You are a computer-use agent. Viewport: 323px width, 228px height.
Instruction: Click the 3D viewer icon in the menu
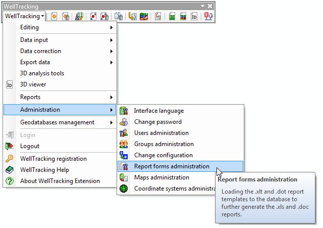[9, 84]
